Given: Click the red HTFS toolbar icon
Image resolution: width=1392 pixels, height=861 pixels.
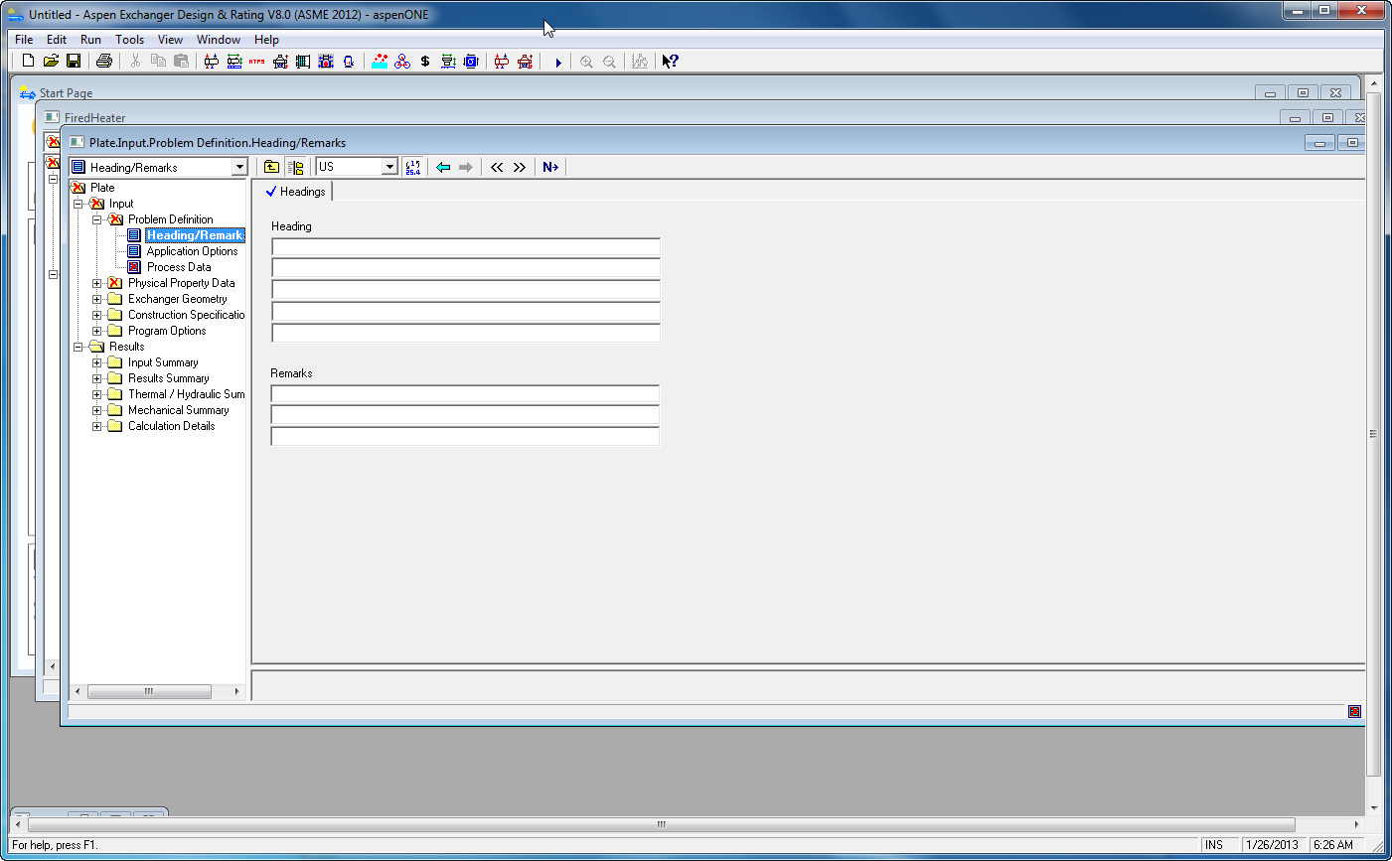Looking at the screenshot, I should point(256,61).
